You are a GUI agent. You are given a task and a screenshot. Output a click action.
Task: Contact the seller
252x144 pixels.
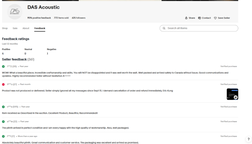[x=204, y=18]
